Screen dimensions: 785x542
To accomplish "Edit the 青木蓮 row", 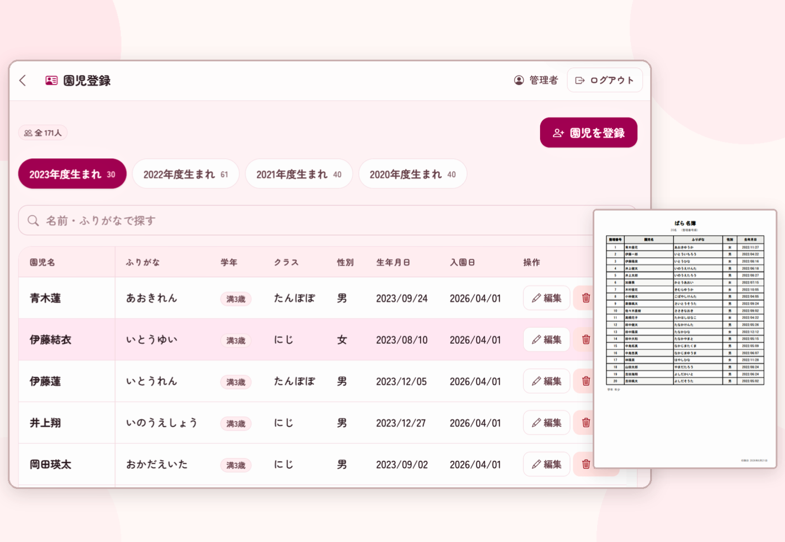I will (547, 298).
